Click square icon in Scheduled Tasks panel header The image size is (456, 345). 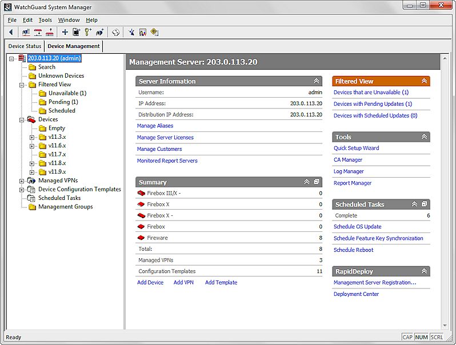point(424,204)
